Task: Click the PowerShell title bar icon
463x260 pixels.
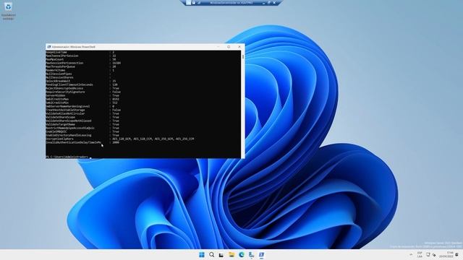Action: tap(49, 47)
